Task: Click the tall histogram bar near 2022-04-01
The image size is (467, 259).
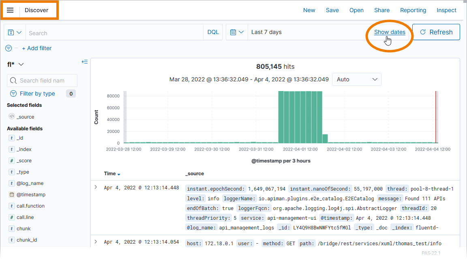Action: [300, 117]
